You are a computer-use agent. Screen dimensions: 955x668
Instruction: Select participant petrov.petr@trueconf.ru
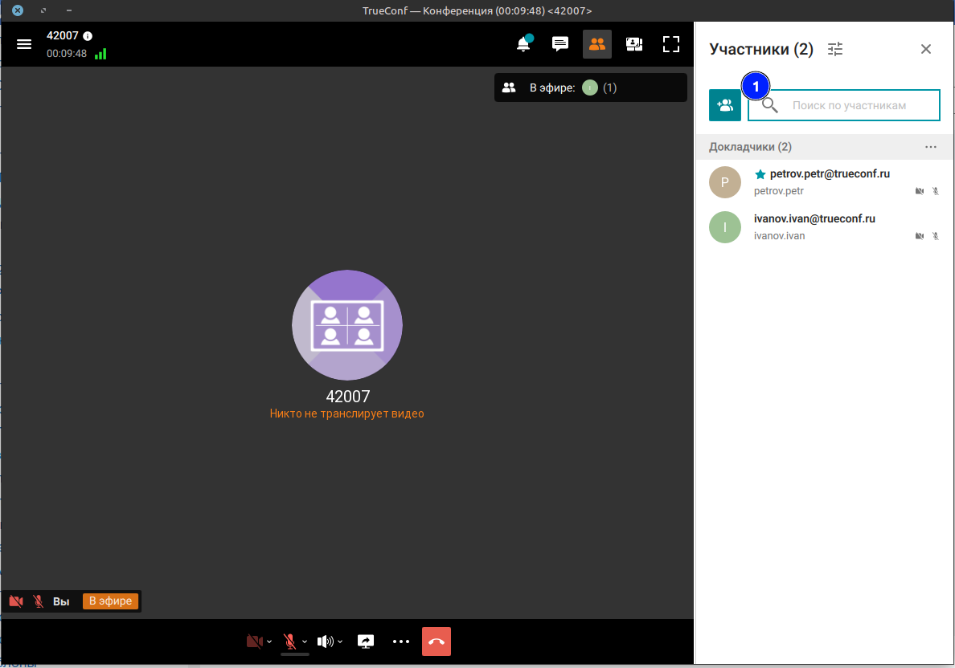[x=824, y=182]
